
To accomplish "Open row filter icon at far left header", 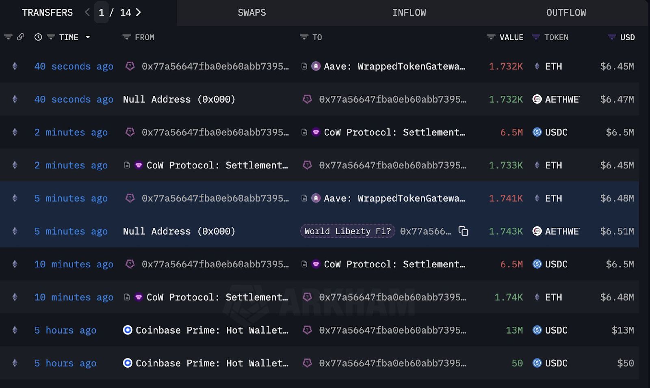I will 8,37.
